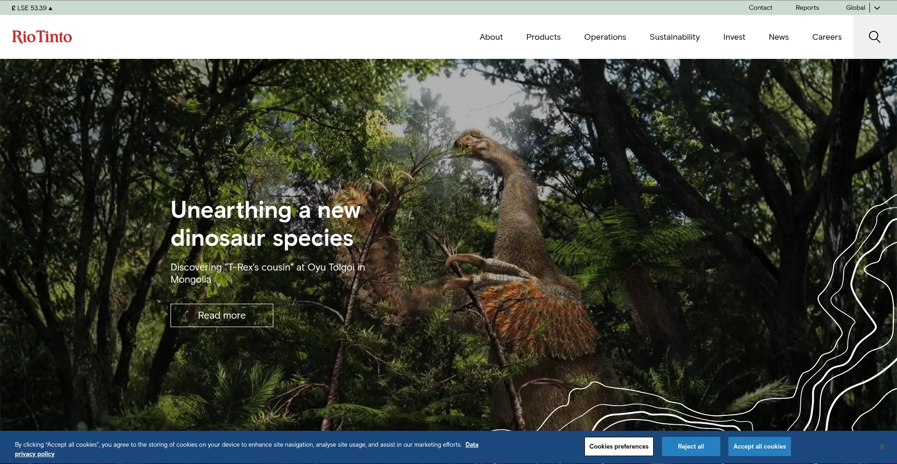
Task: Open the Products menu
Action: point(543,37)
